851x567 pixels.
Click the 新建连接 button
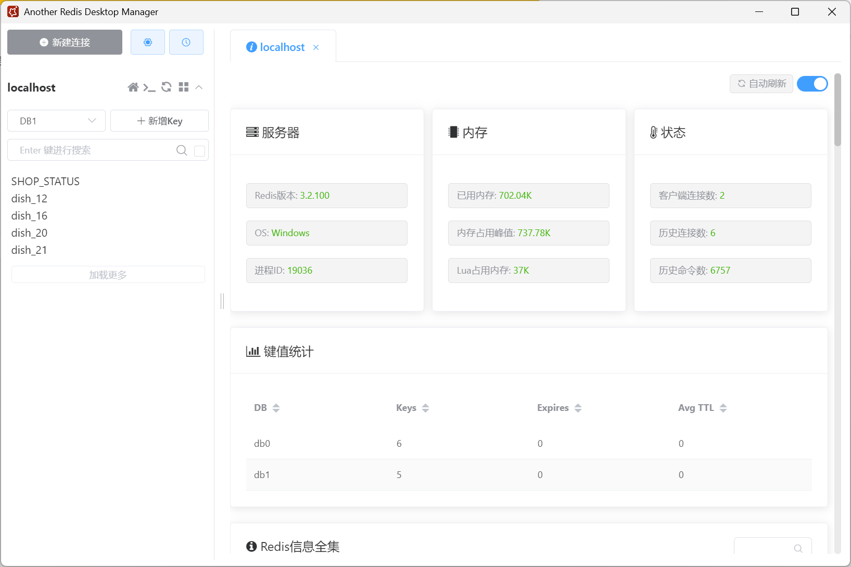65,42
